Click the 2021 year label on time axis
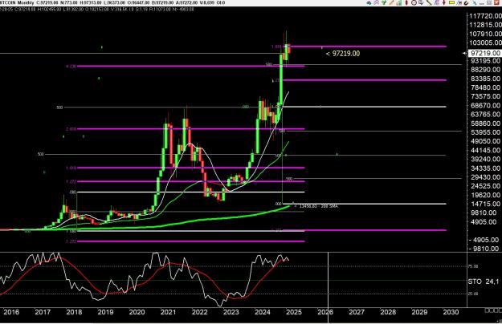The width and height of the screenshot is (502, 324). (168, 312)
